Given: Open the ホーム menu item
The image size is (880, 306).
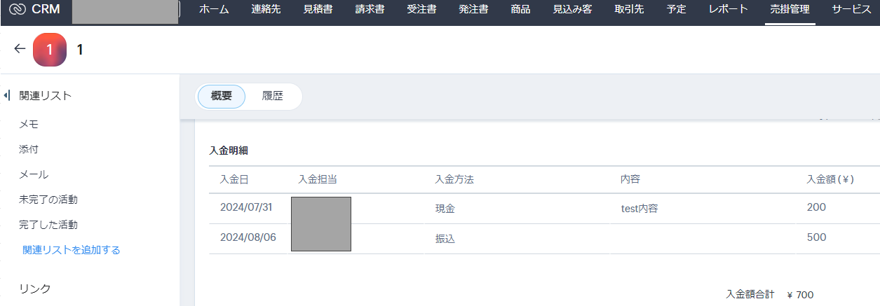Looking at the screenshot, I should [214, 10].
